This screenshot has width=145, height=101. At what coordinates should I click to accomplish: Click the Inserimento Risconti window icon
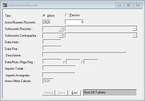pos(5,5)
